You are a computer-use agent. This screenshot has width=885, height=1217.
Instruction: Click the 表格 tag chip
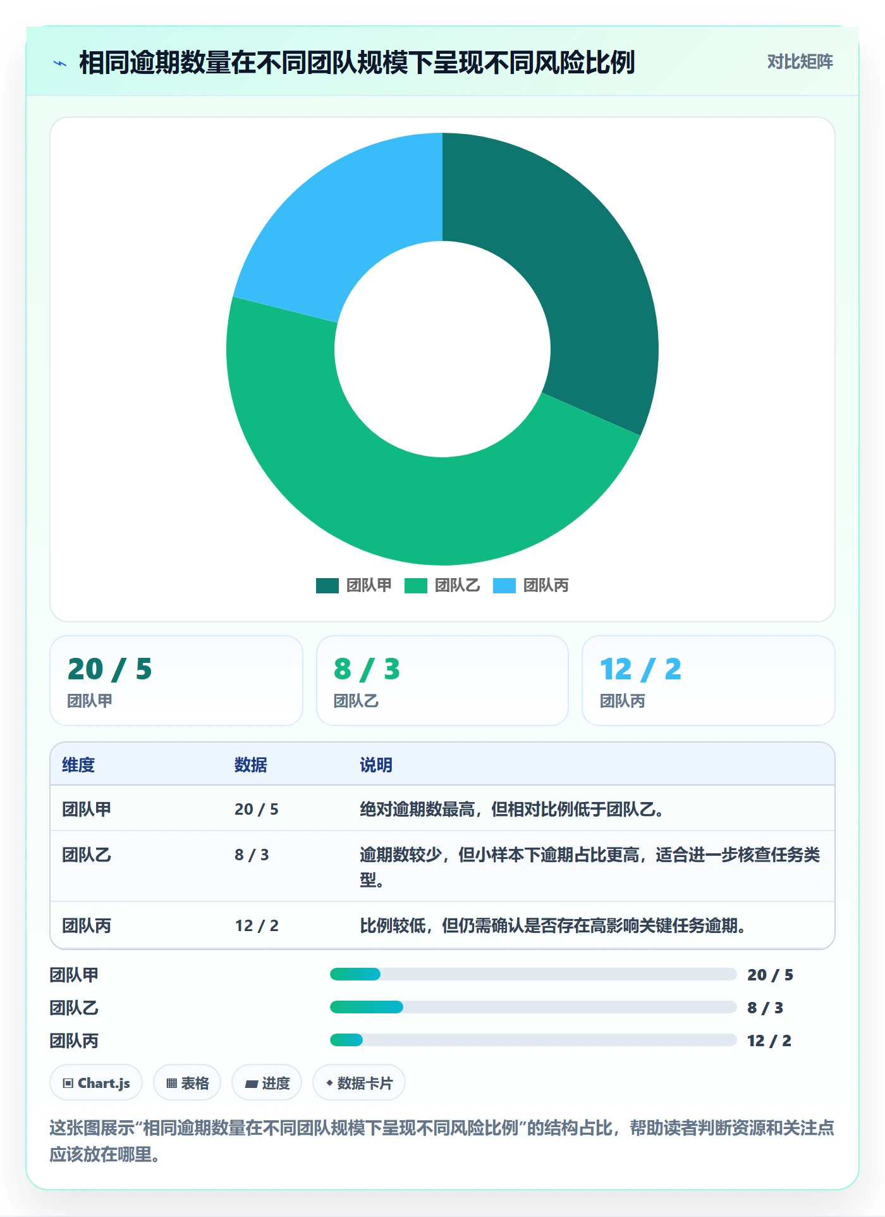coord(187,1083)
